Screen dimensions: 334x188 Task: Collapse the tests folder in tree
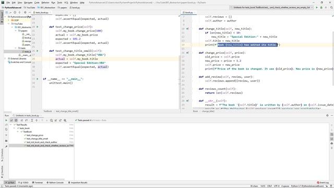pyautogui.click(x=16, y=48)
